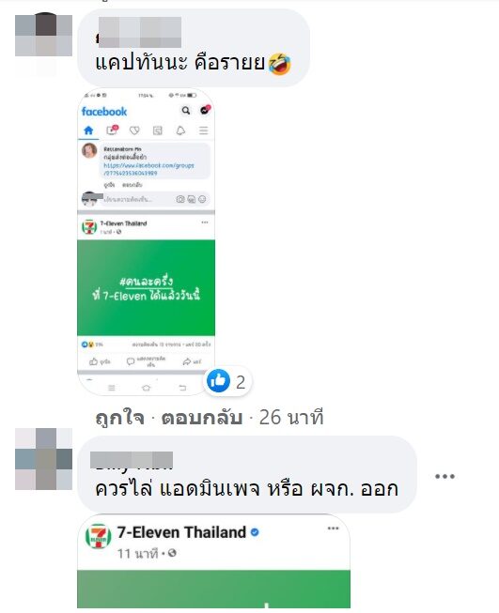Viewport: 499px width, 613px height.
Task: Click the 7-Eleven logo avatar in lower post
Action: [98, 536]
